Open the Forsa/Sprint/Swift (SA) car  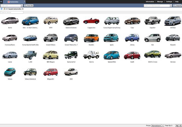click(x=30, y=38)
